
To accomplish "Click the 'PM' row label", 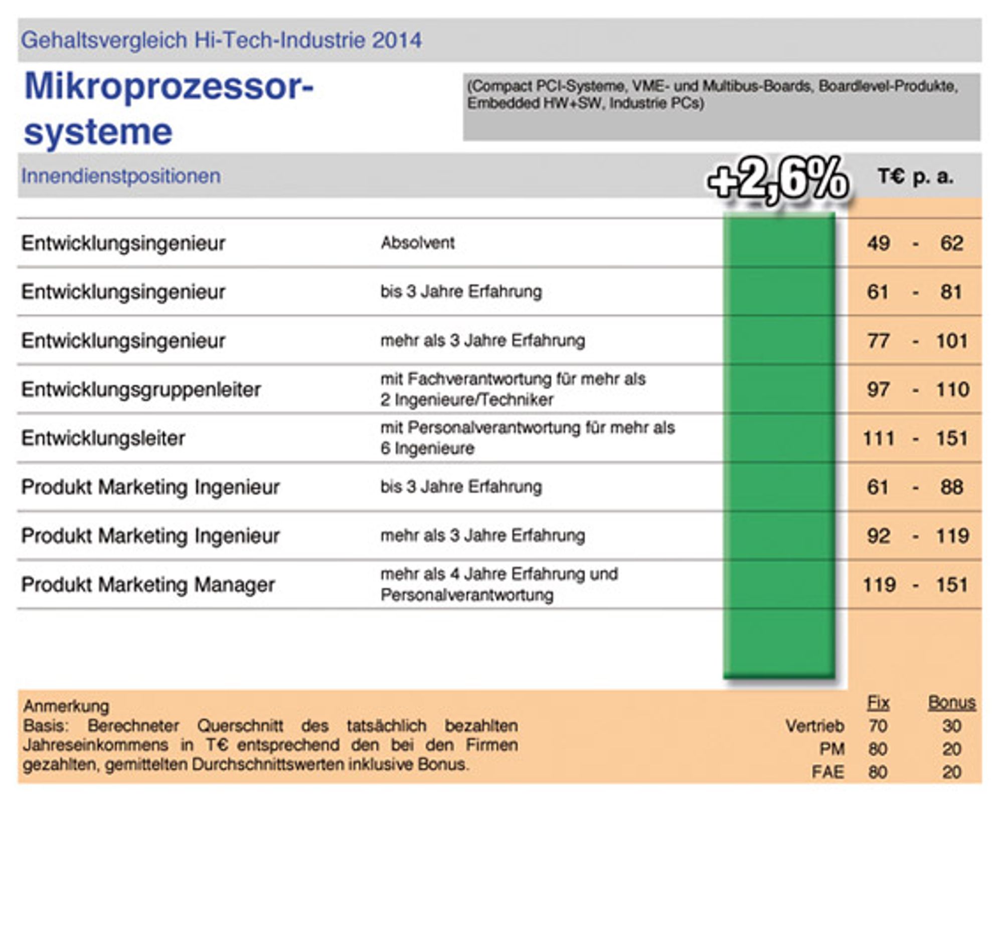I will (832, 749).
